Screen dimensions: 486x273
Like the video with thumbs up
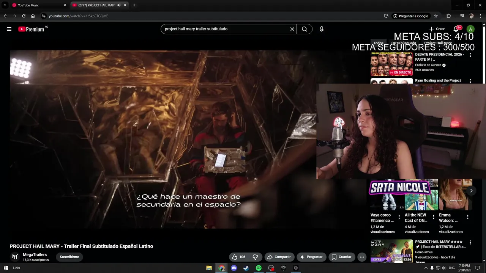[238, 257]
